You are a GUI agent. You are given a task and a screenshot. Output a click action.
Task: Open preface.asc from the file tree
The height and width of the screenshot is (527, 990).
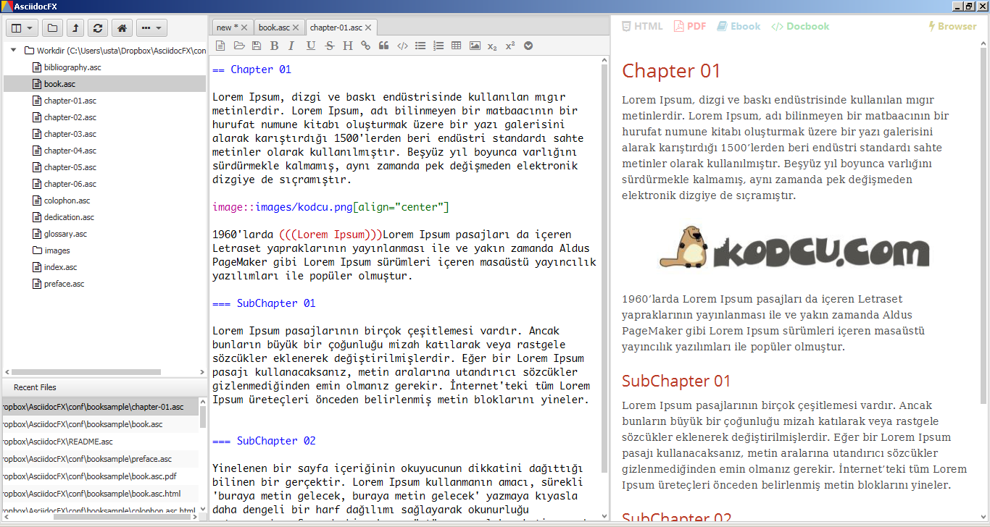64,284
